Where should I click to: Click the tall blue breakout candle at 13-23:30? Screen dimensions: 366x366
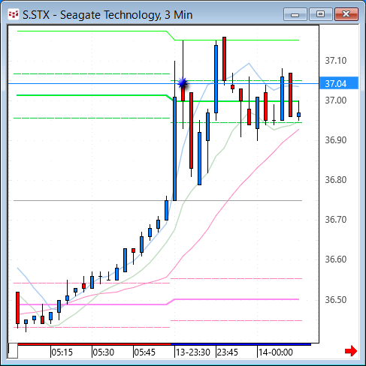[x=175, y=148]
